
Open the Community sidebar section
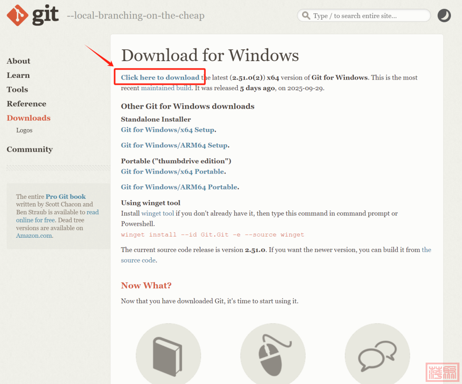[30, 149]
